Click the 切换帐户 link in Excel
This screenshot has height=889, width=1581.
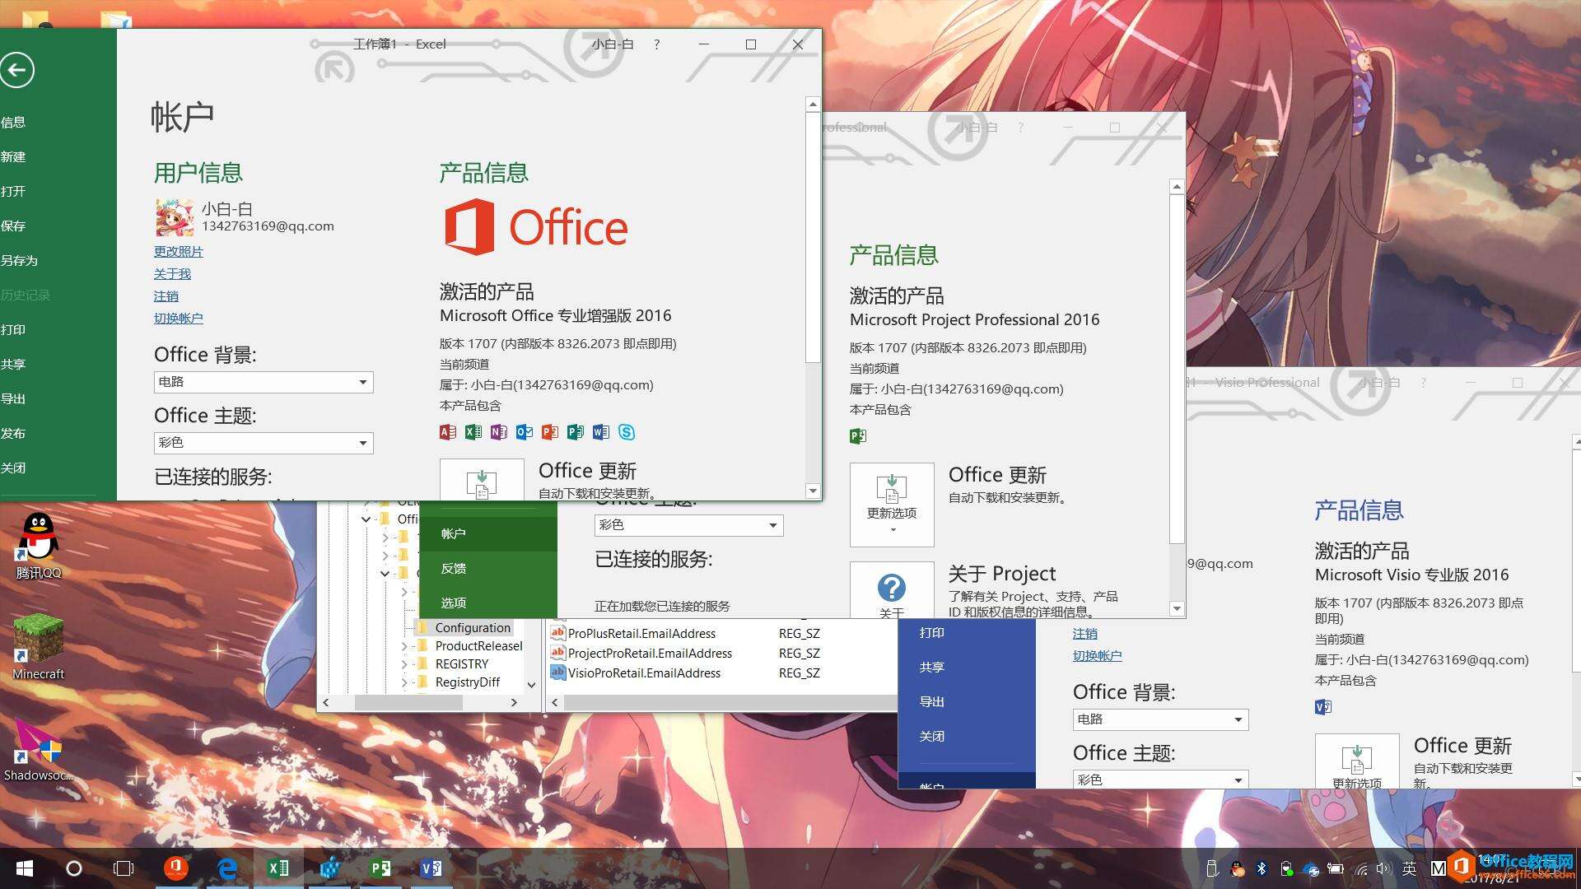pyautogui.click(x=178, y=318)
